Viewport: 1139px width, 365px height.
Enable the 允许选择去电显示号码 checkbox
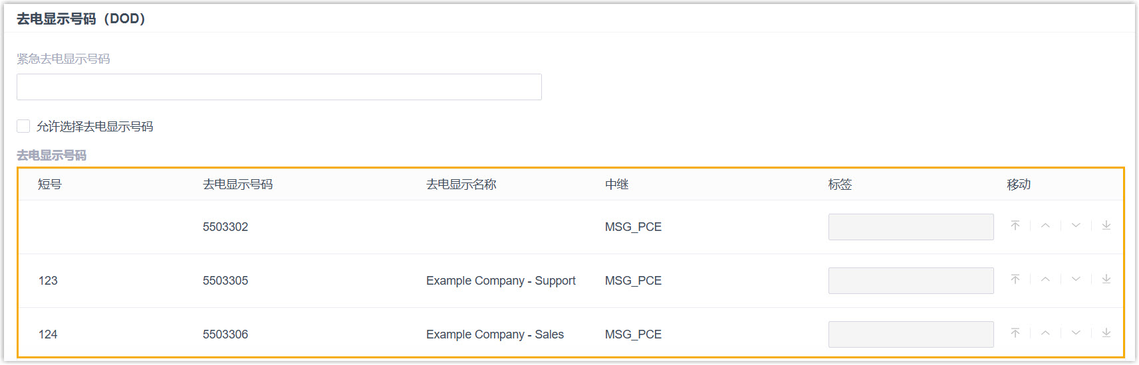coord(23,126)
